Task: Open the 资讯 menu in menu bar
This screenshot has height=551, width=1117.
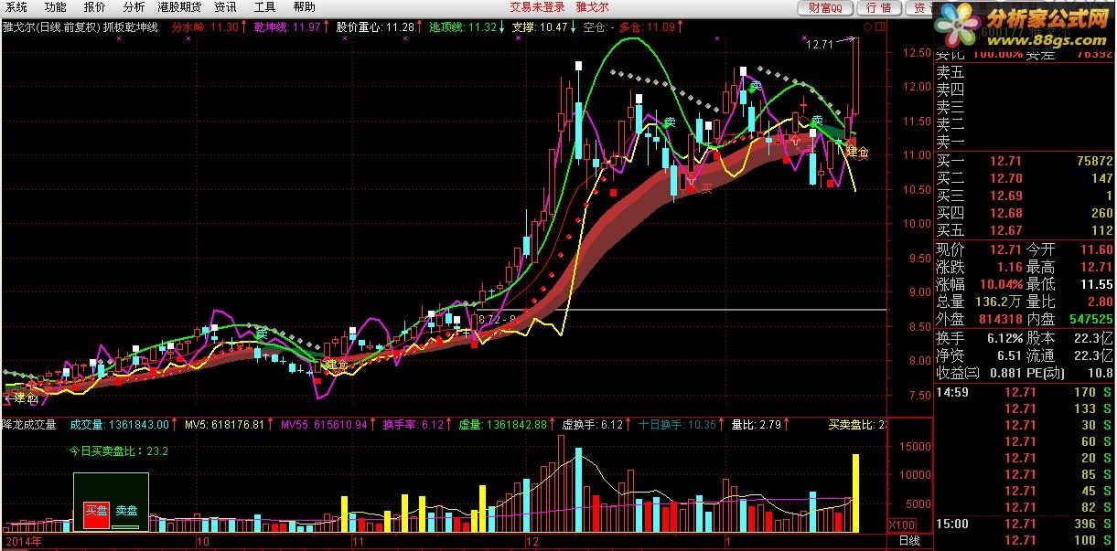Action: point(225,7)
